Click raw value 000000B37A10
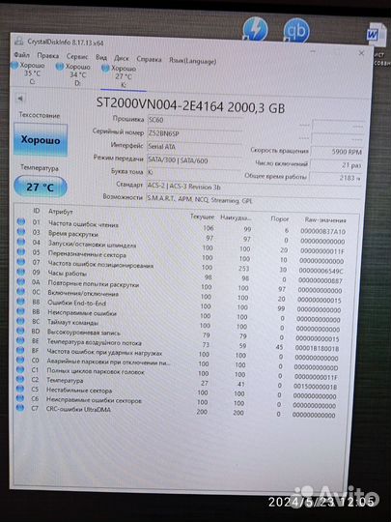 click(x=322, y=231)
